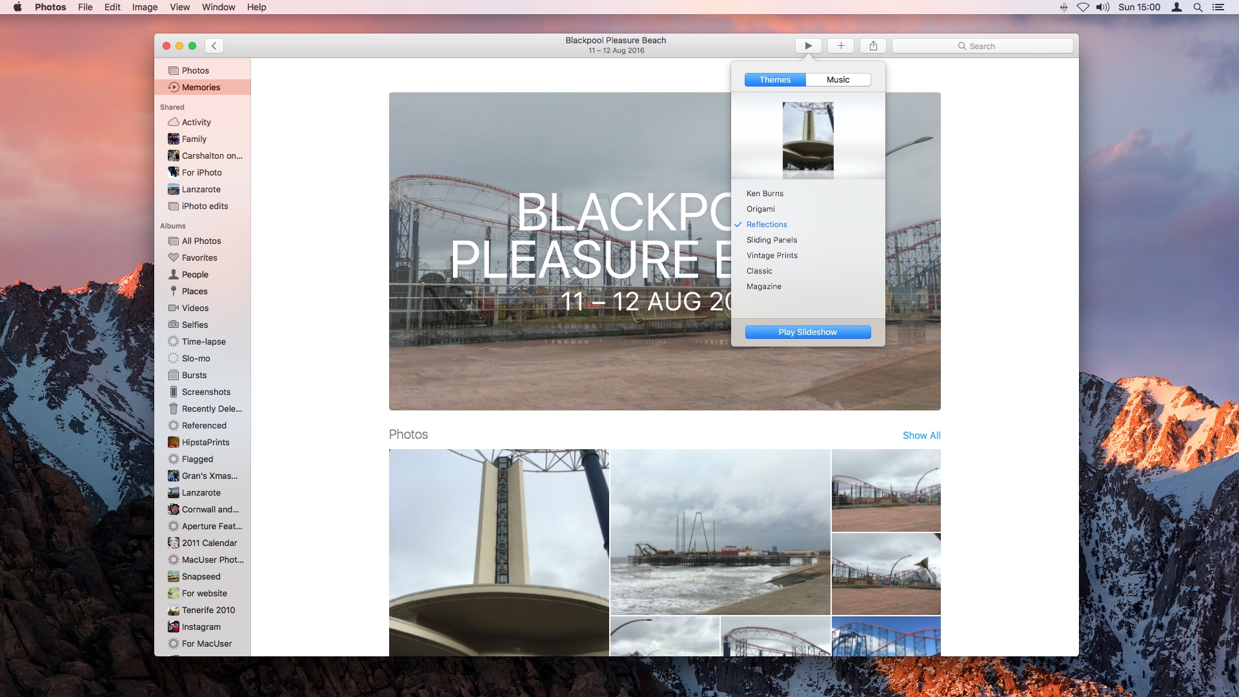Image resolution: width=1239 pixels, height=697 pixels.
Task: Open the Cornwall and... album
Action: pos(202,509)
